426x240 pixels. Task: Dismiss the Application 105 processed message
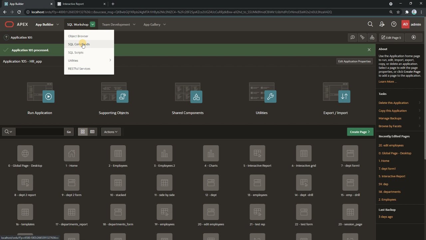(369, 50)
